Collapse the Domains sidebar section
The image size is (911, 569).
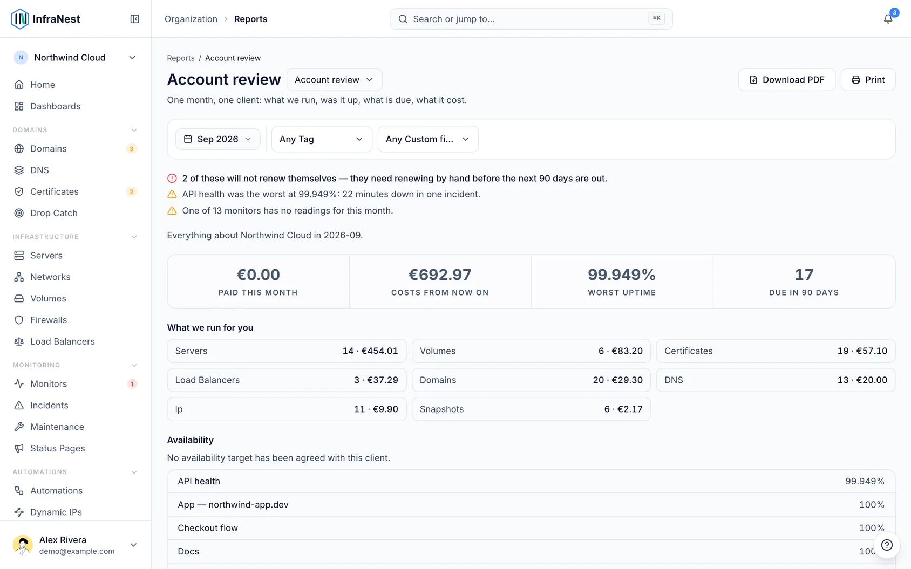pos(134,130)
